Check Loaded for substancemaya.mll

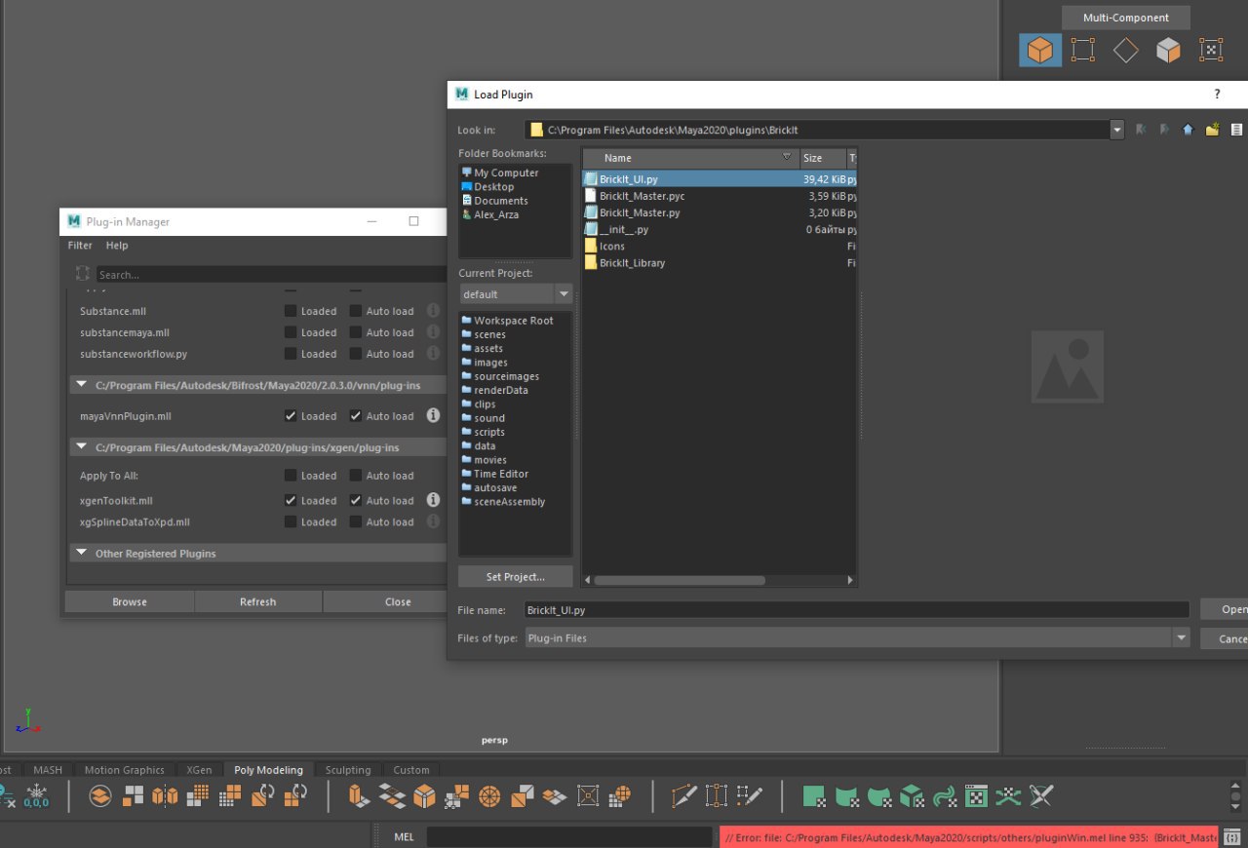291,332
